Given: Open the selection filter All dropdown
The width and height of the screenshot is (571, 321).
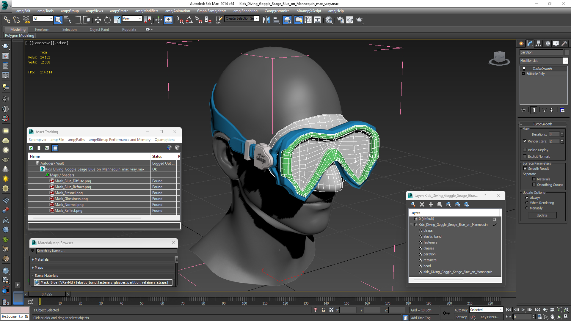Looking at the screenshot, I should tap(43, 18).
